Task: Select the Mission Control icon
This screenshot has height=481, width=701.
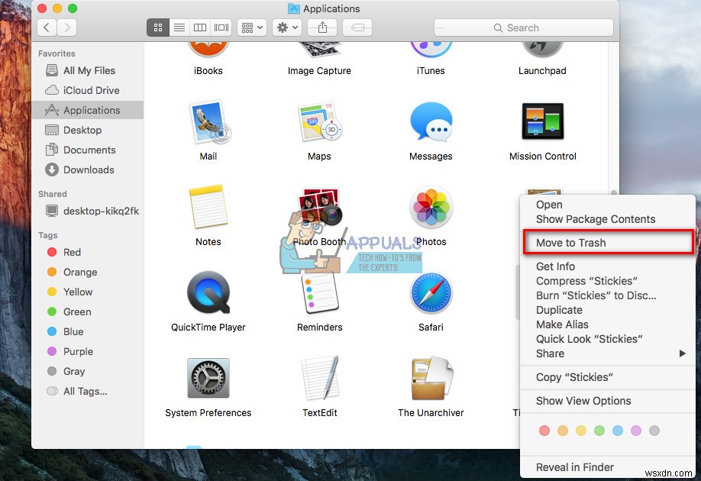Action: [x=542, y=122]
